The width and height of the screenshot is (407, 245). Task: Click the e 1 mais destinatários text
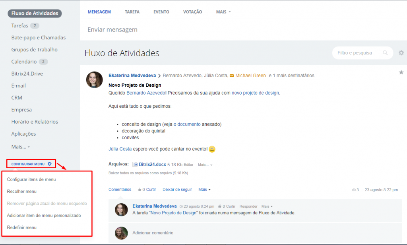(x=291, y=76)
